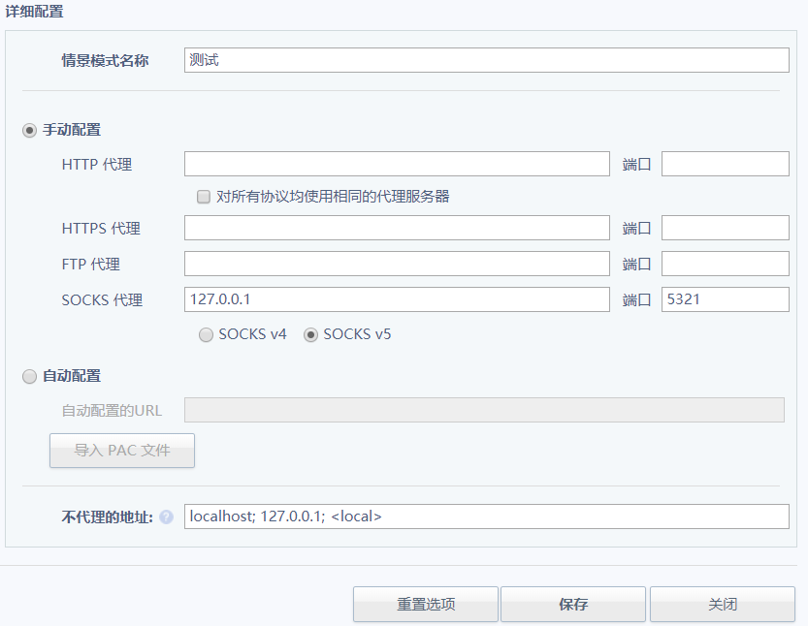808x626 pixels.
Task: Click the HTTP 代理 address field
Action: [x=397, y=164]
